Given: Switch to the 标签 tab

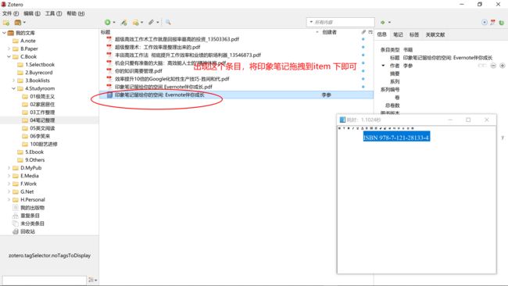Looking at the screenshot, I should (x=414, y=34).
